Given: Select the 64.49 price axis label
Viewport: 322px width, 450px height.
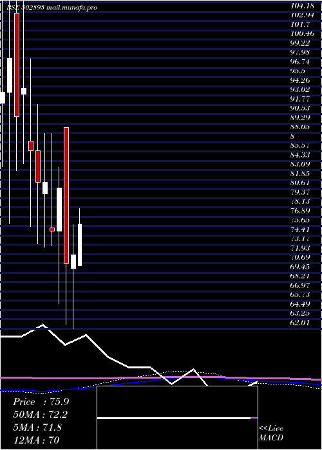Looking at the screenshot, I should (300, 305).
